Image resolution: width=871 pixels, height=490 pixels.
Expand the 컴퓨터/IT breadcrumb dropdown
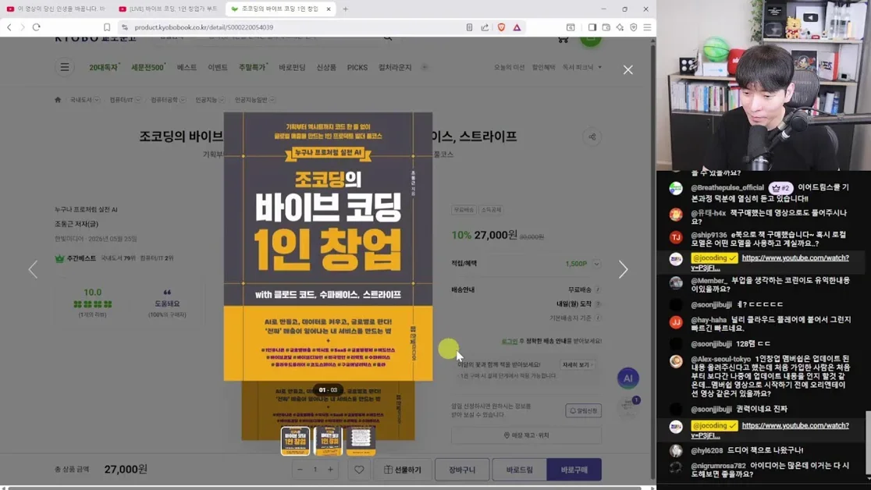click(138, 100)
